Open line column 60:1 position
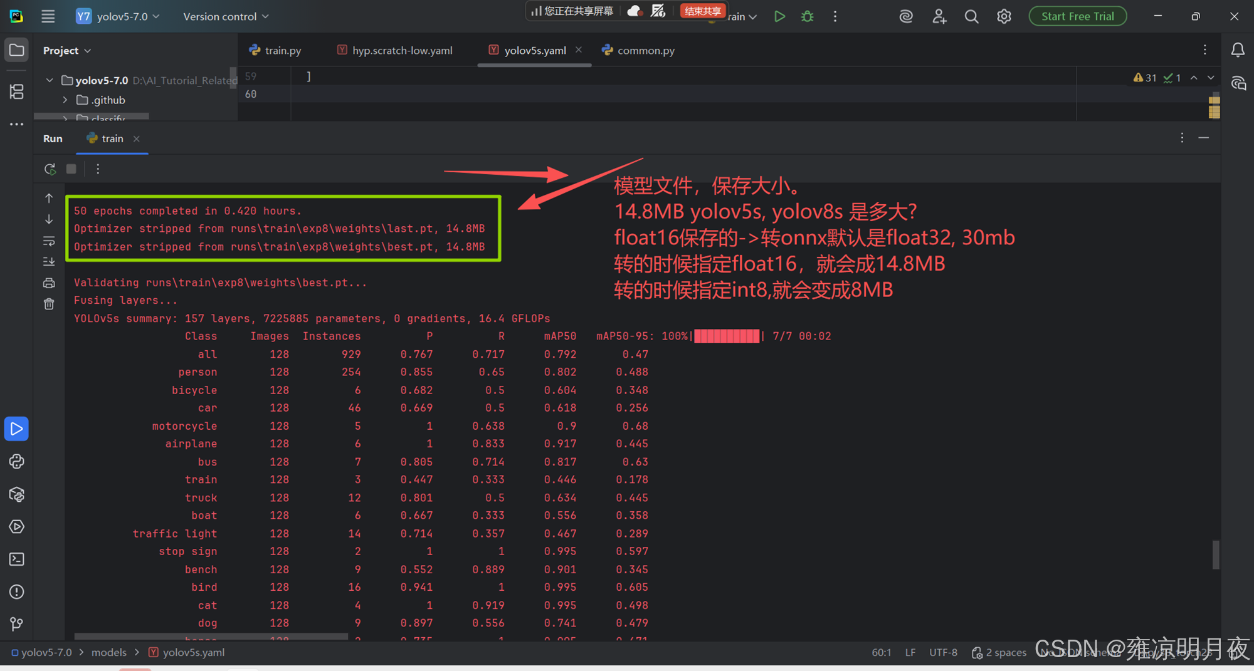Image resolution: width=1254 pixels, height=671 pixels. tap(881, 652)
